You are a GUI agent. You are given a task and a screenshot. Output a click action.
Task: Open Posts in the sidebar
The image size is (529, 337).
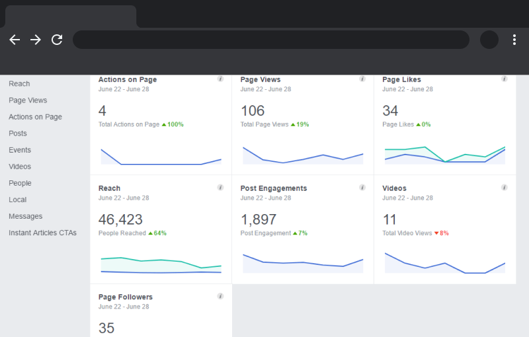tap(18, 133)
